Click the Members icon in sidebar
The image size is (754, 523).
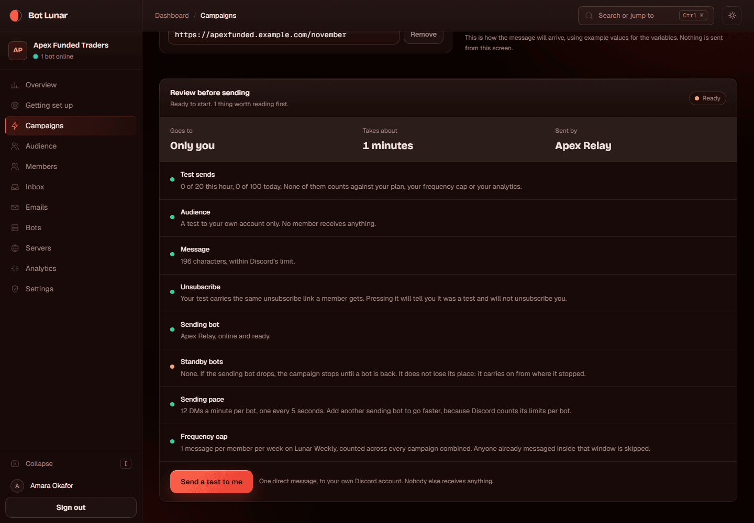[15, 167]
